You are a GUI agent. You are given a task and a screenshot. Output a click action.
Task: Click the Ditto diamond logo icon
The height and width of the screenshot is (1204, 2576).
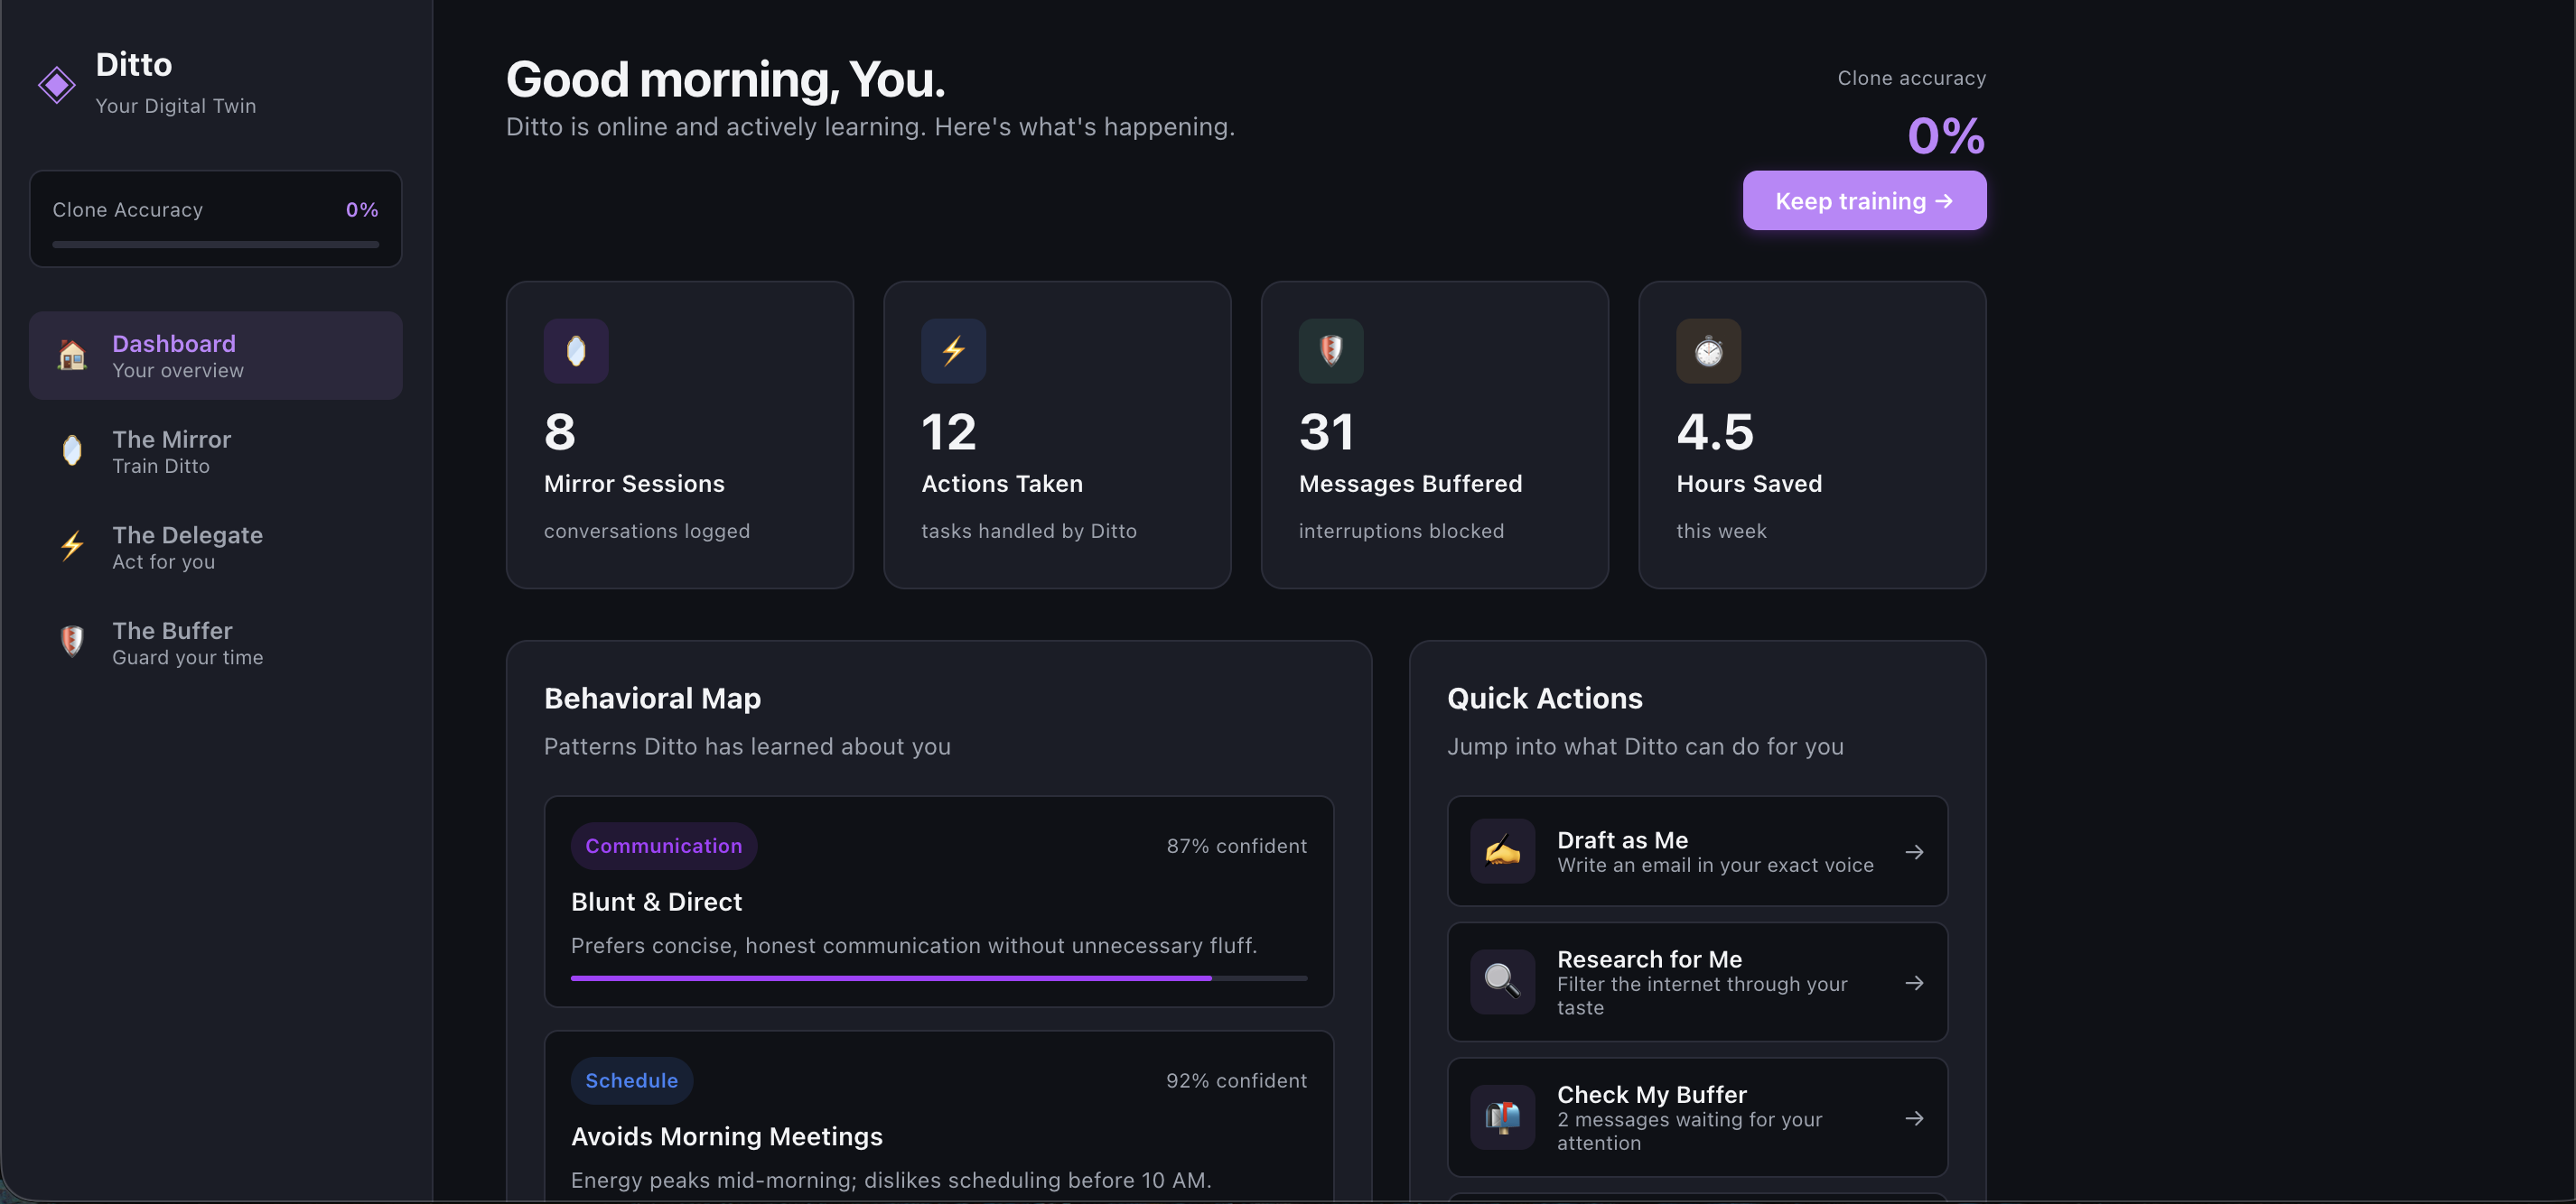57,85
